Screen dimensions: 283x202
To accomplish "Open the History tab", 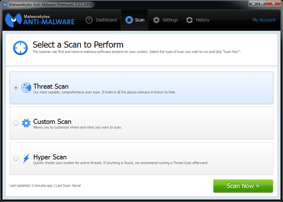I will [198, 20].
